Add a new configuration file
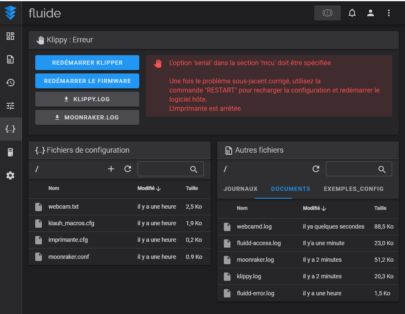Screen dimensions: 405x314 click(x=111, y=169)
